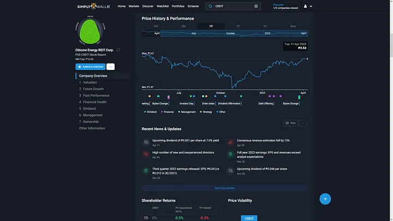Click the snowflake chart for Citicore Energy REIT
Viewport: 393px width, 221px height.
coord(90,31)
